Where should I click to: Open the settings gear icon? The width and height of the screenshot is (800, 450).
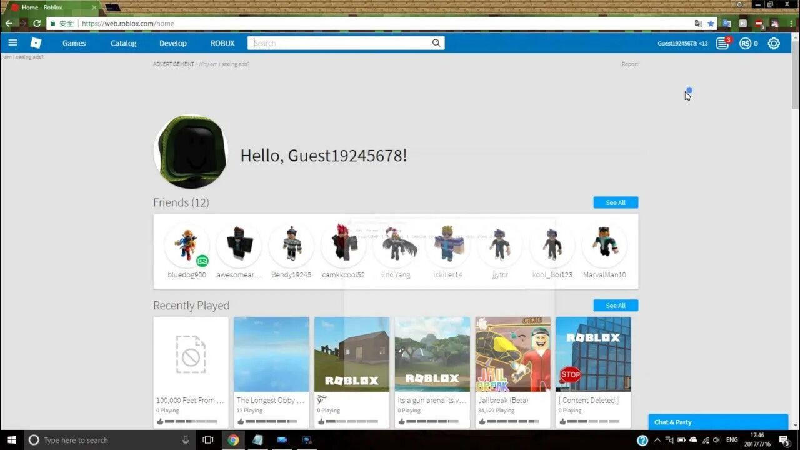(x=774, y=43)
